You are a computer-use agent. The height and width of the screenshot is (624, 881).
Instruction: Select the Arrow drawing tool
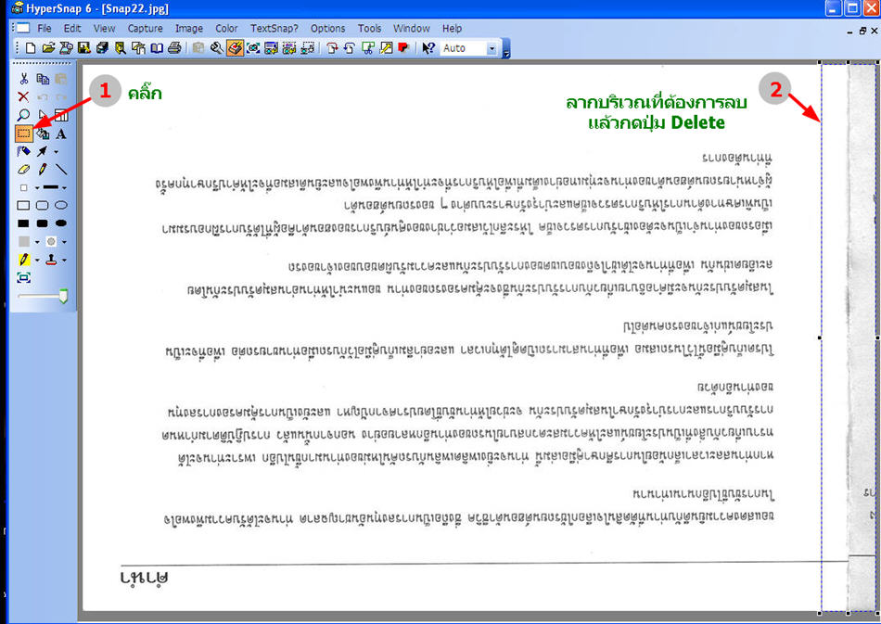[x=42, y=151]
